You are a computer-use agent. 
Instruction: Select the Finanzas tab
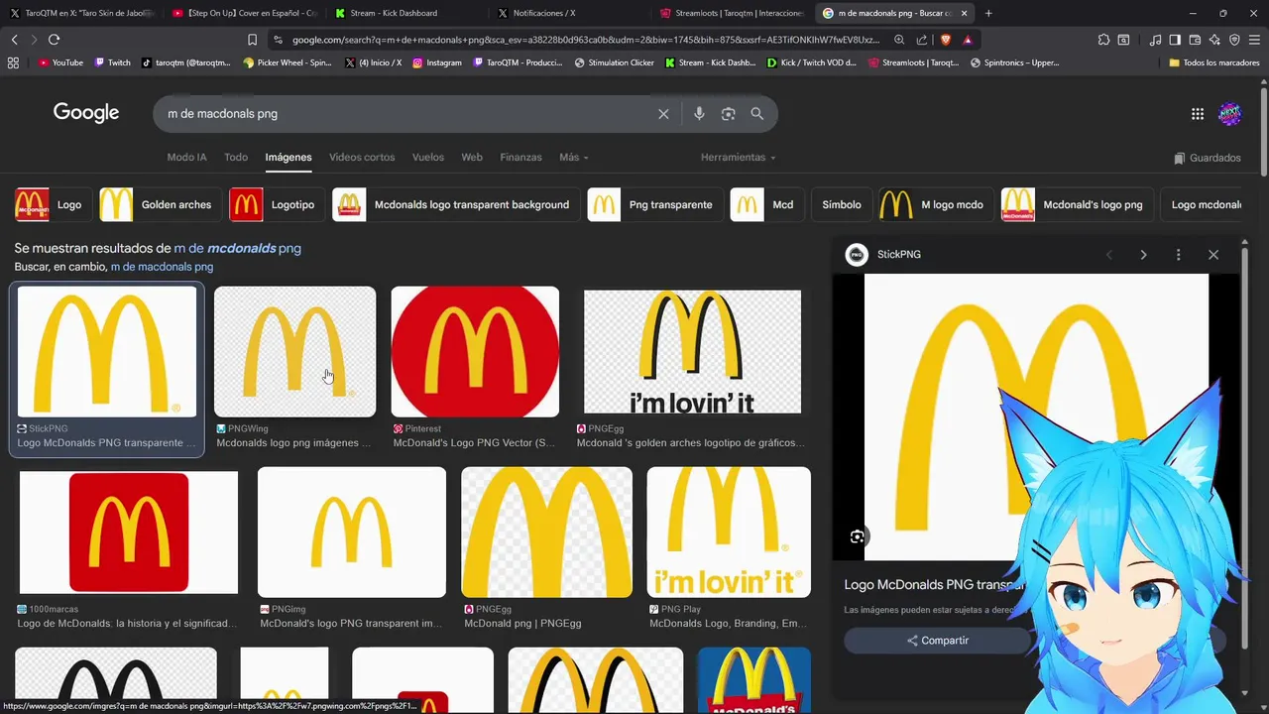(520, 158)
